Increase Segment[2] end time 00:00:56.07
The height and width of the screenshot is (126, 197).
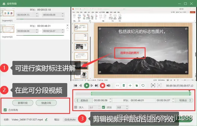(x=63, y=30)
